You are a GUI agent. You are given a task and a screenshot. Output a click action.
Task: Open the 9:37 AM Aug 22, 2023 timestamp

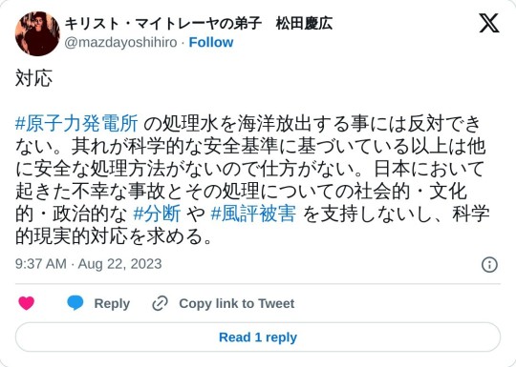click(x=89, y=264)
